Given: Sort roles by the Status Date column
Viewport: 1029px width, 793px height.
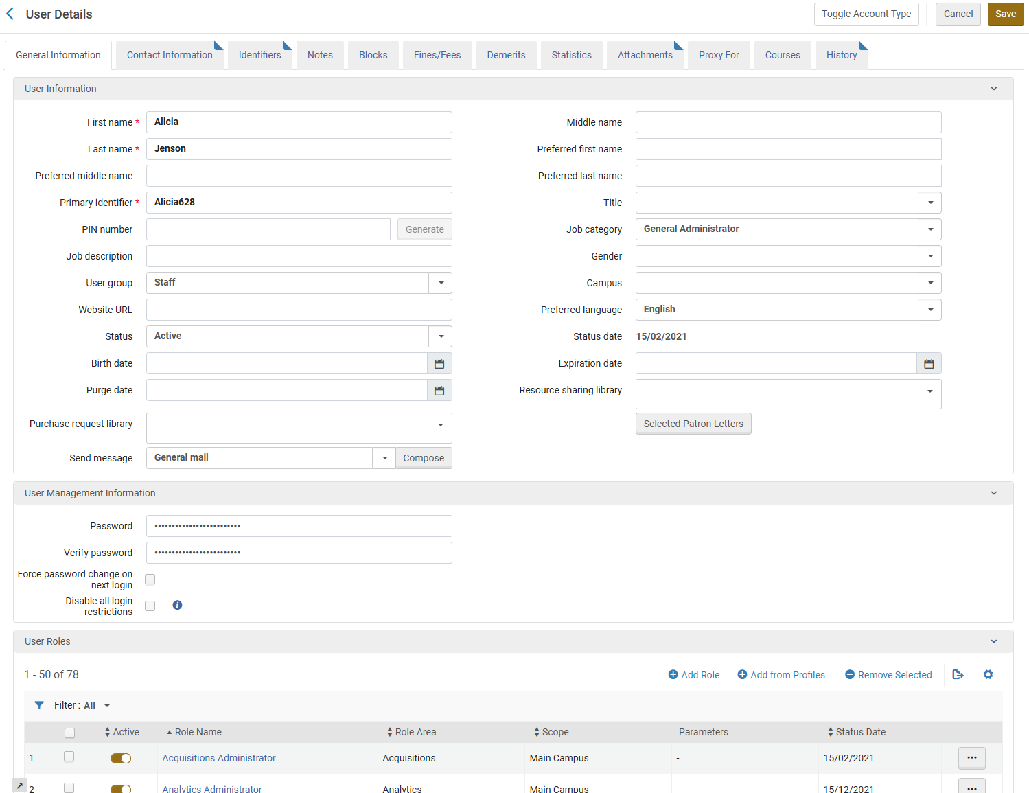Looking at the screenshot, I should 857,732.
